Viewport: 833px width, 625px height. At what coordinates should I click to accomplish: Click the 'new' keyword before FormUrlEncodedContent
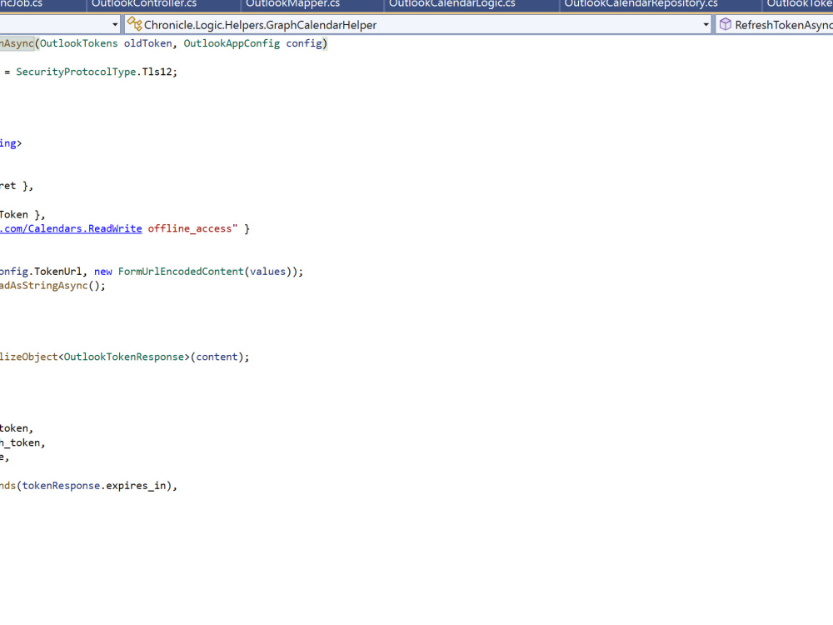click(x=103, y=272)
